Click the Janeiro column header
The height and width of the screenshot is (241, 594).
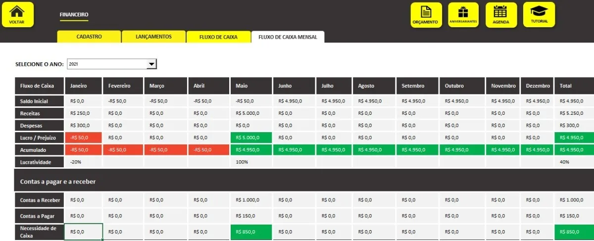pos(84,86)
